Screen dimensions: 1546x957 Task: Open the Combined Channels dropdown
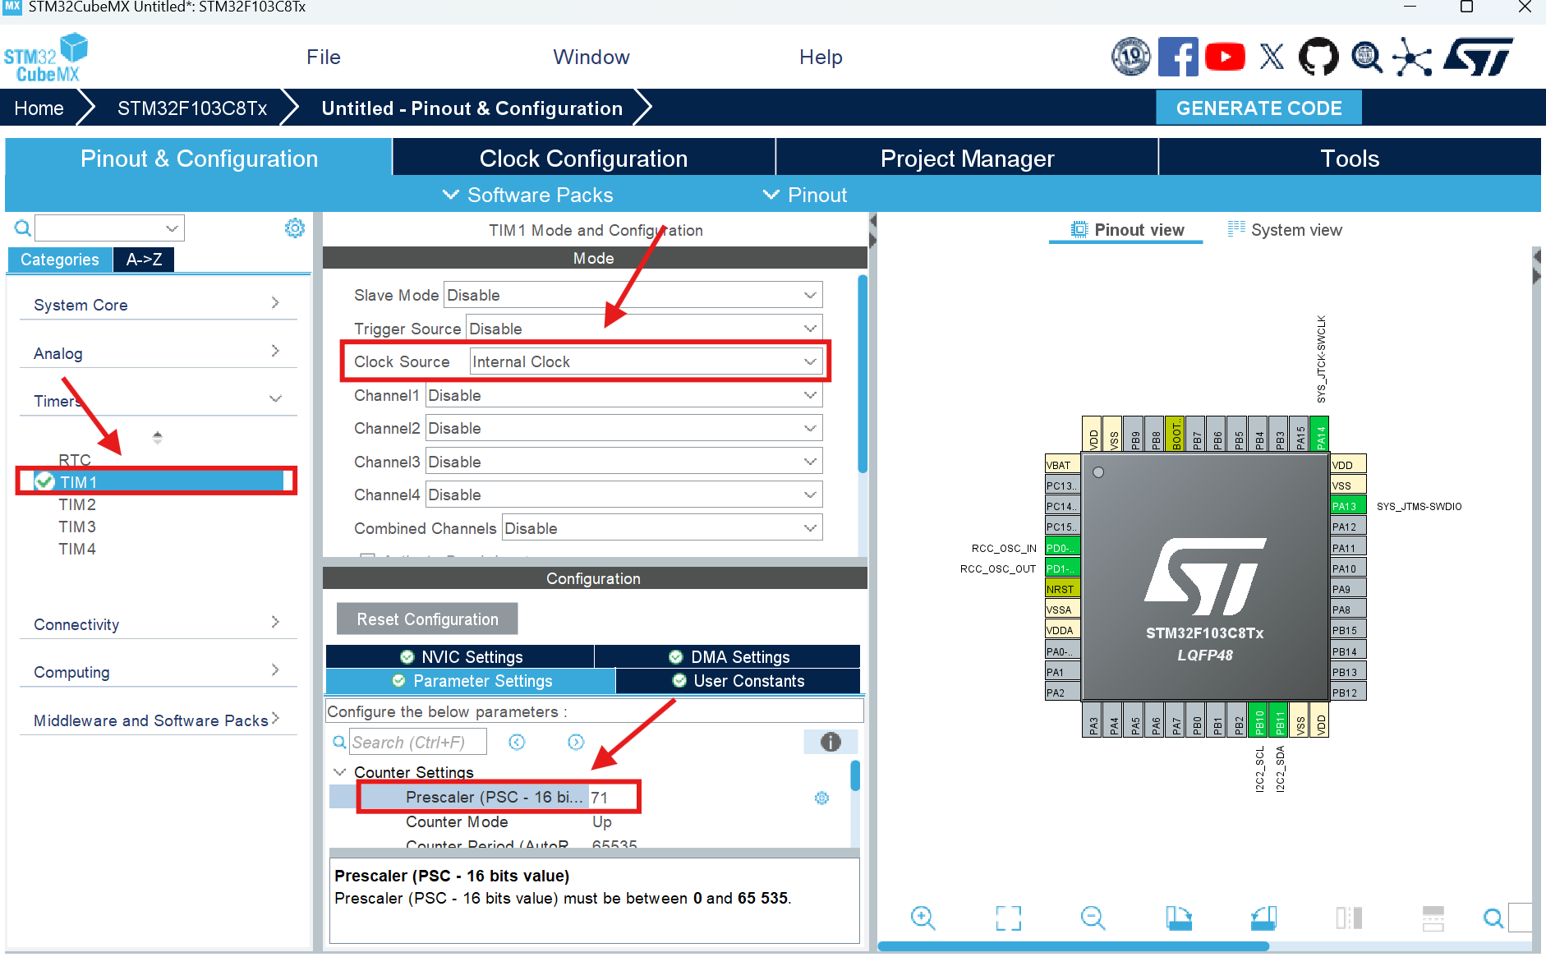(x=662, y=528)
